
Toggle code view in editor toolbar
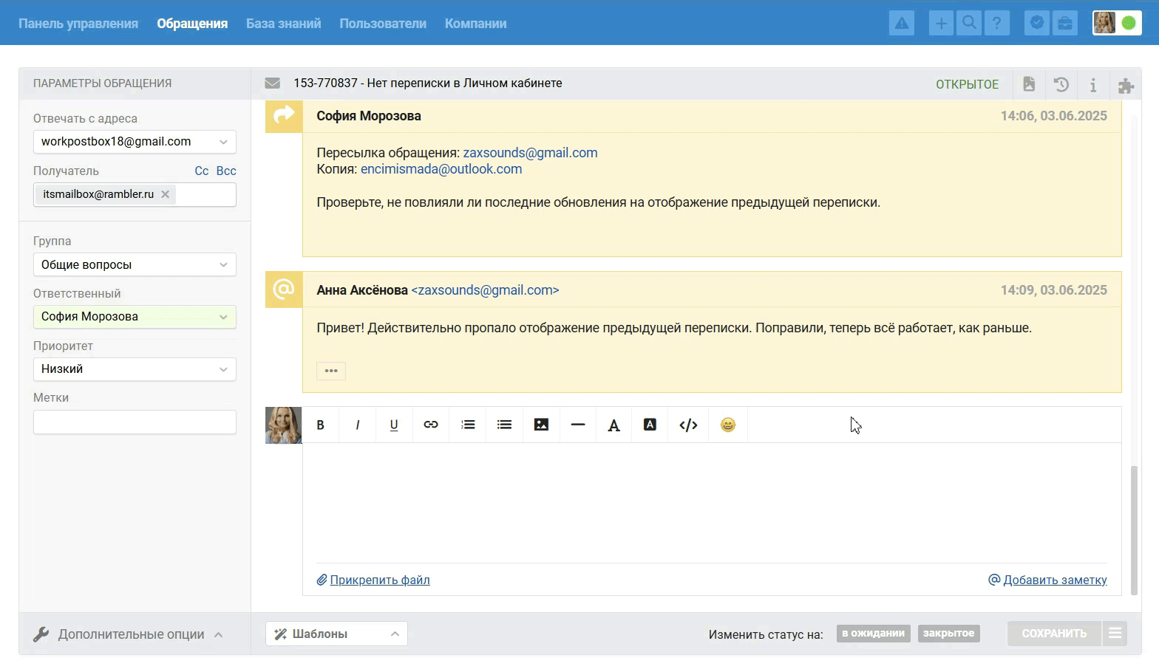[x=688, y=425]
